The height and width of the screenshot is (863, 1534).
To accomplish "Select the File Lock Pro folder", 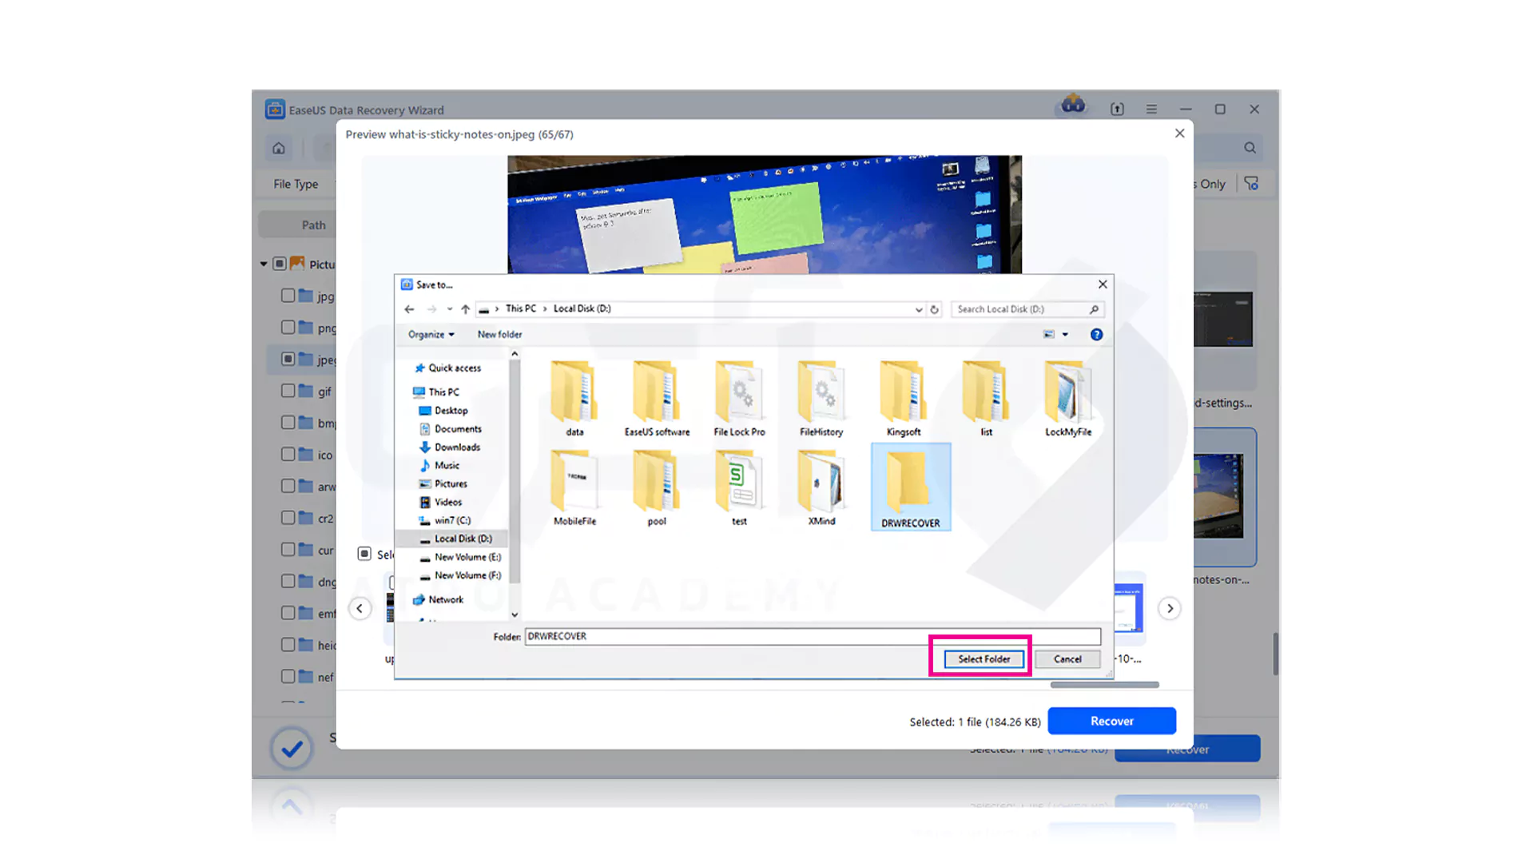I will pos(739,399).
